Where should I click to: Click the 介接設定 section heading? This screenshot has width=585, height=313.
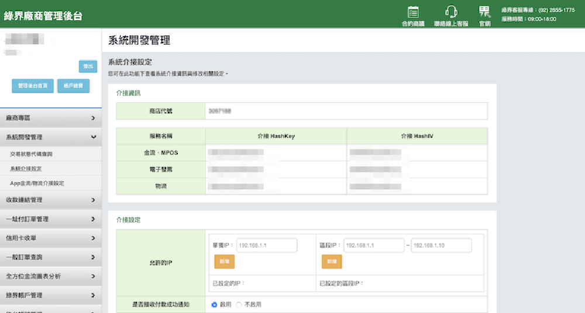pos(128,220)
